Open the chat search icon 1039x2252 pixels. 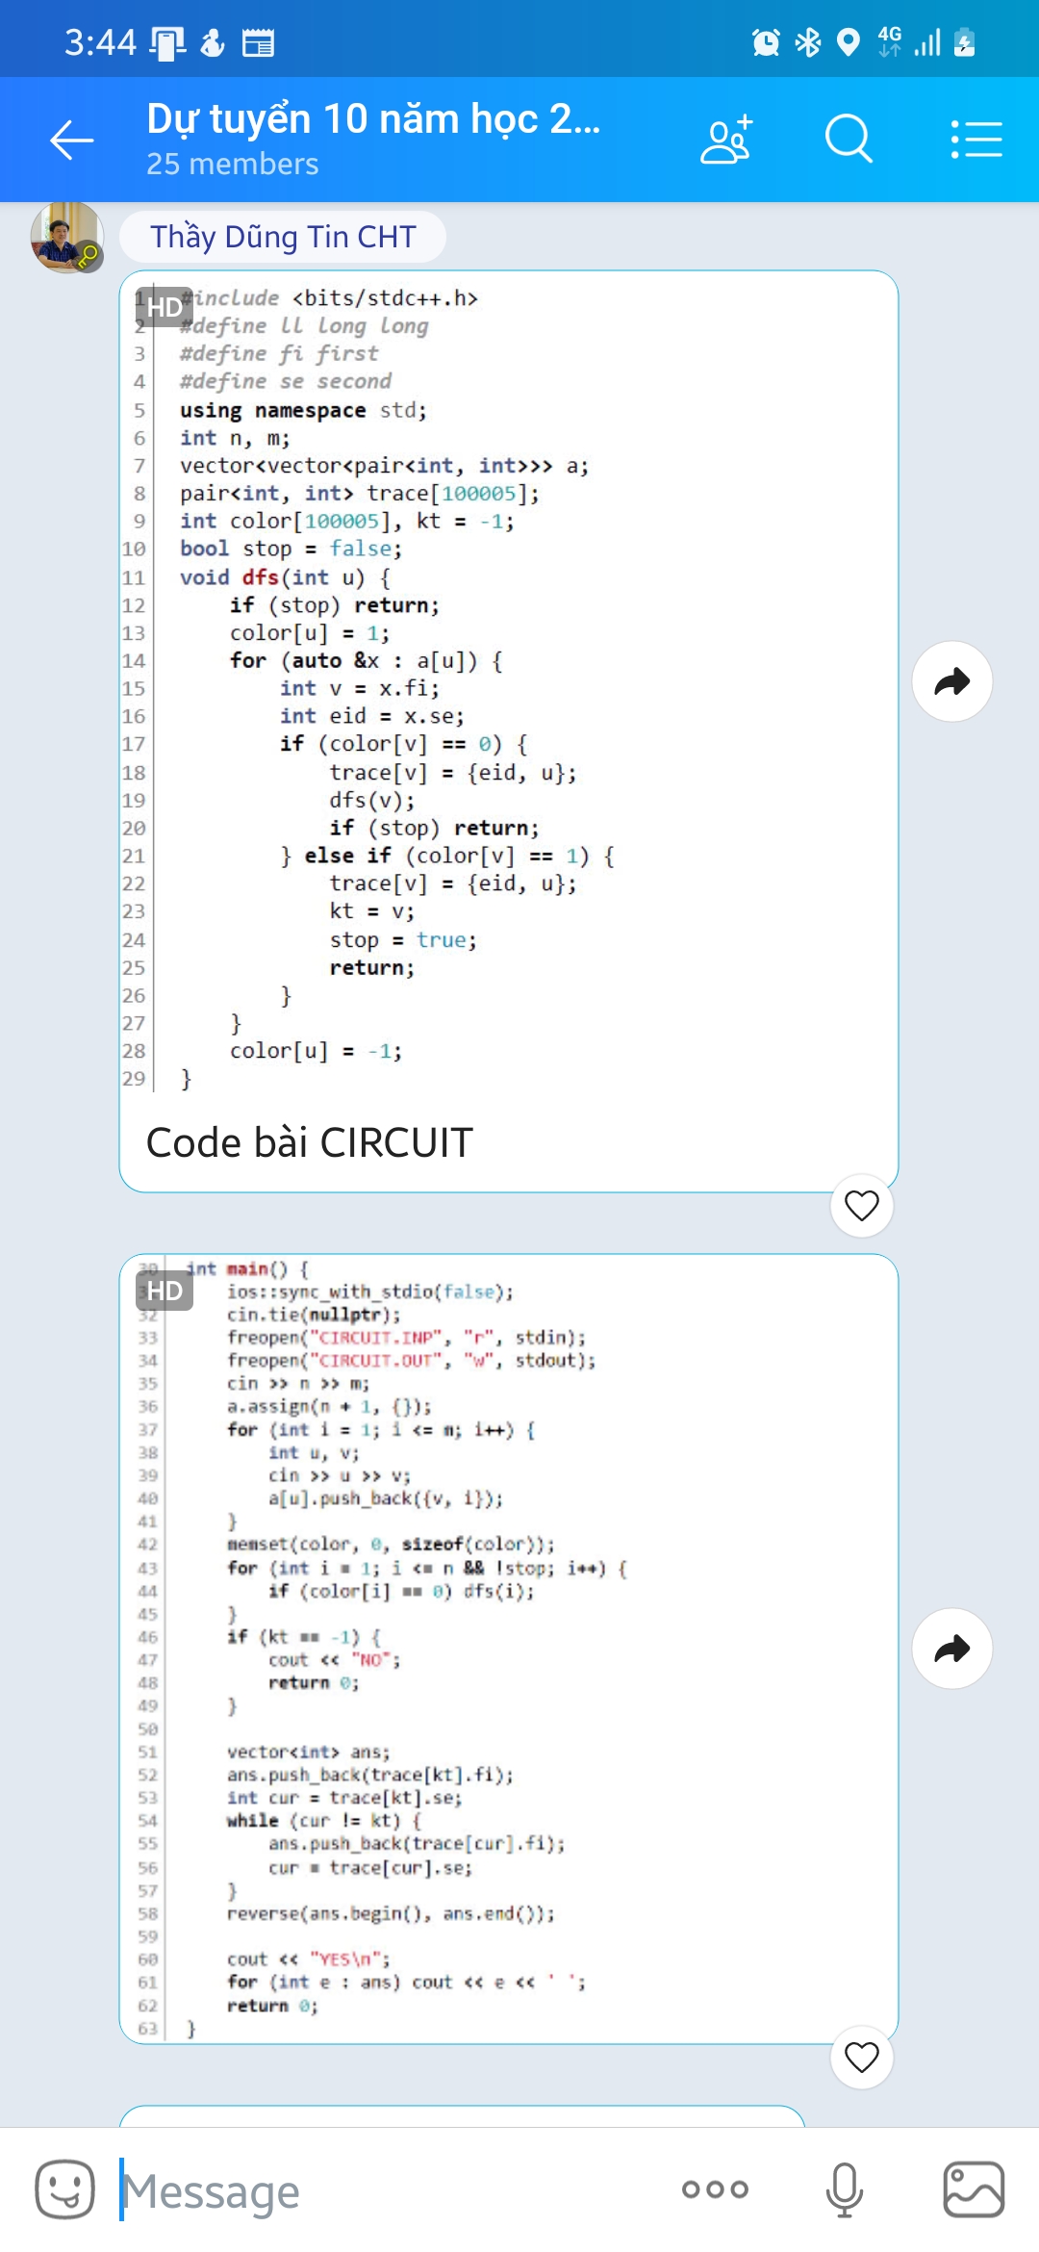click(849, 141)
